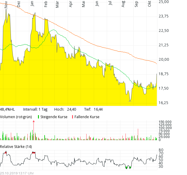Select the Mai month label
The width and height of the screenshot is (187, 175).
coord(83,4)
